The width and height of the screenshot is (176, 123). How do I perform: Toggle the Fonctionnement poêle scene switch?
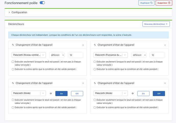pos(42,3)
